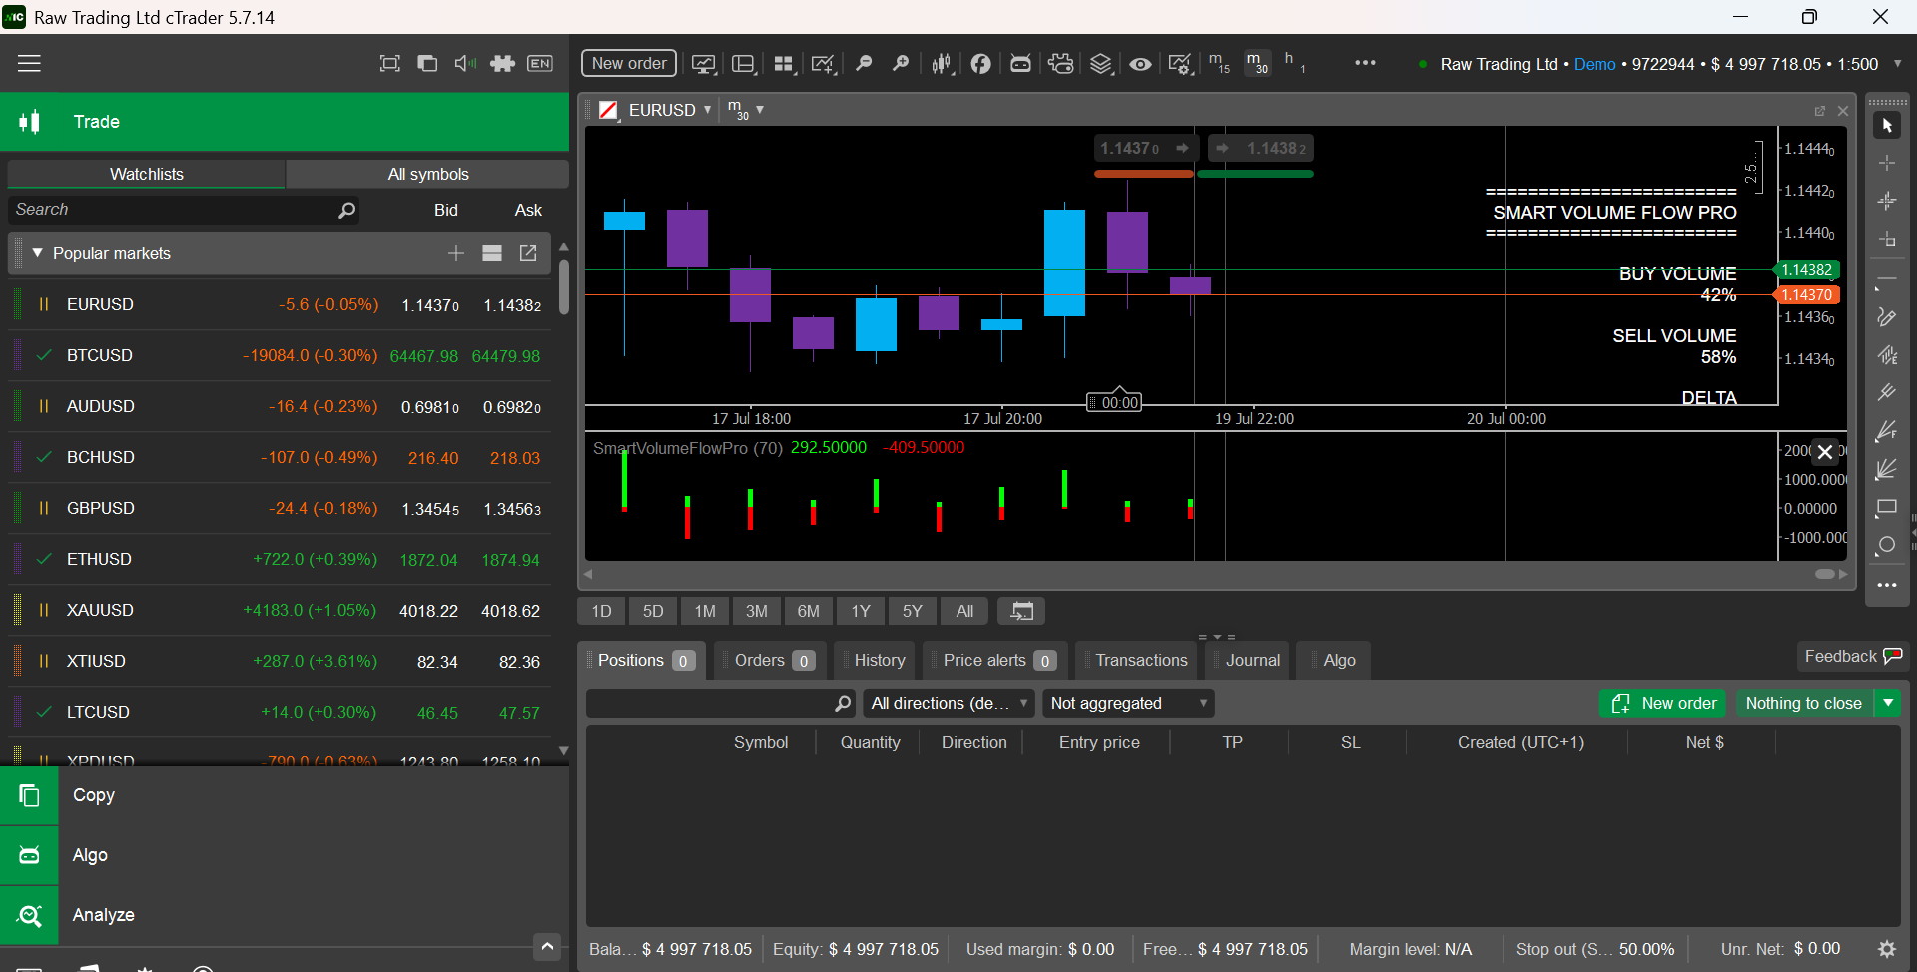1917x972 pixels.
Task: Select the freehand pencil tool
Action: pos(1886,317)
